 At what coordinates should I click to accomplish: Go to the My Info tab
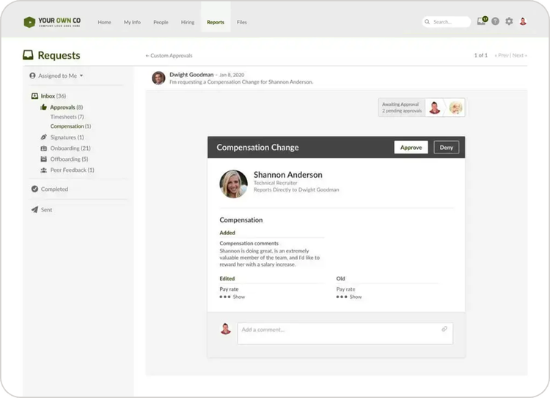pyautogui.click(x=132, y=22)
